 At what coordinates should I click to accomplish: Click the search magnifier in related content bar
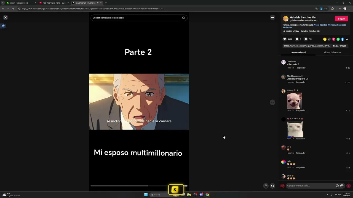pos(184,18)
